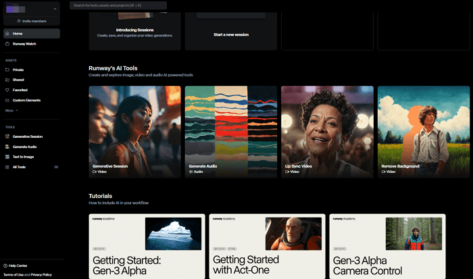Click the Generate Audio sidebar thumbnail icon

click(x=7, y=147)
